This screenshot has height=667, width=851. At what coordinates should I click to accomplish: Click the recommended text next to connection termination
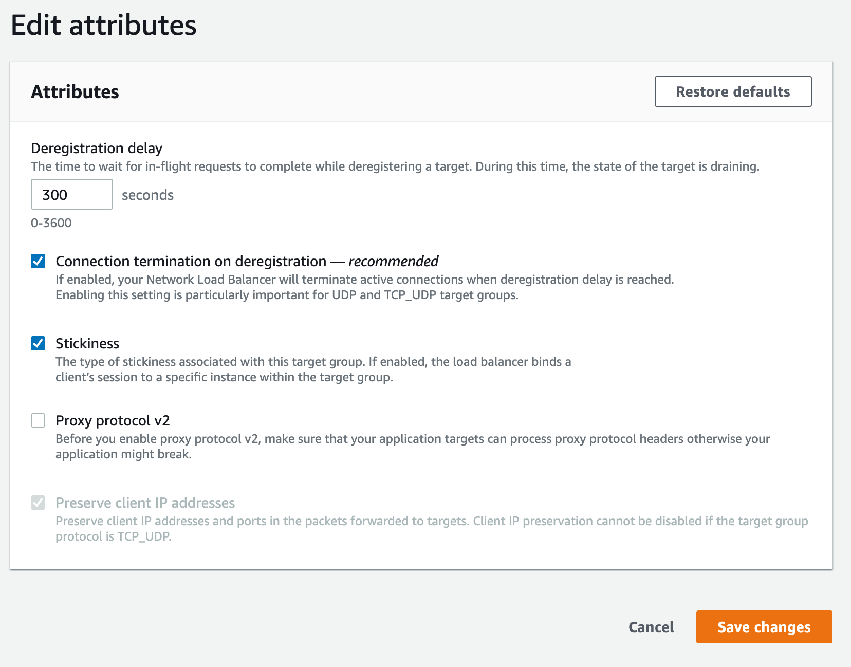(x=393, y=261)
